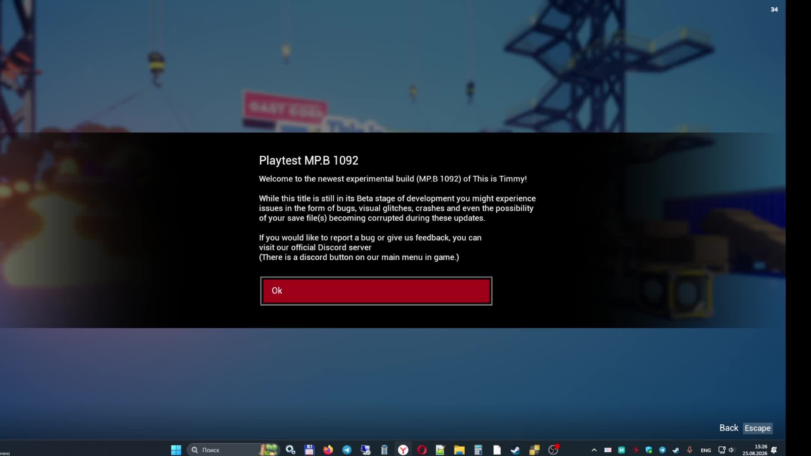Switch the ENG input language
Image resolution: width=811 pixels, height=456 pixels.
point(706,450)
